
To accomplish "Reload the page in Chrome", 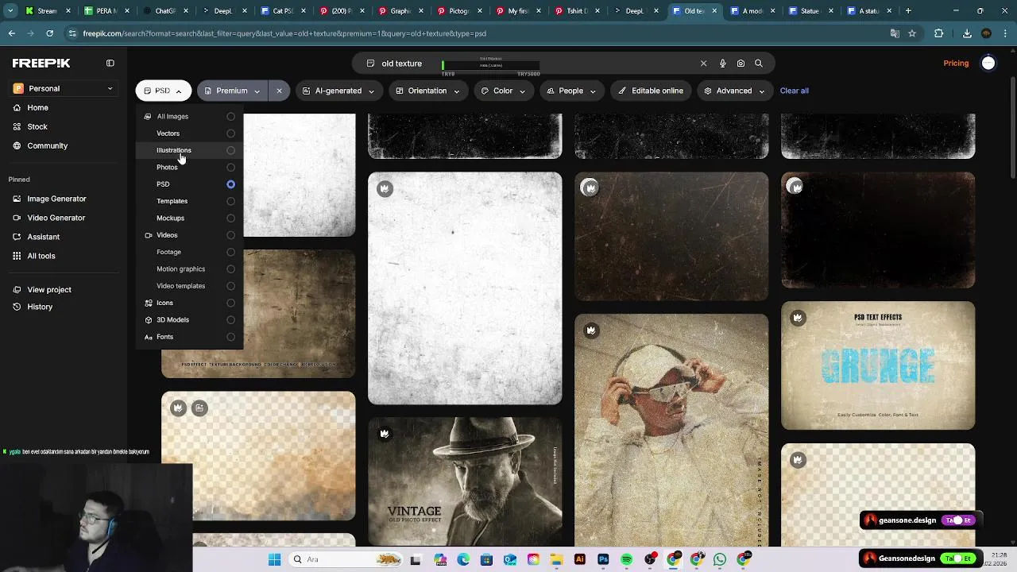I will click(x=49, y=33).
